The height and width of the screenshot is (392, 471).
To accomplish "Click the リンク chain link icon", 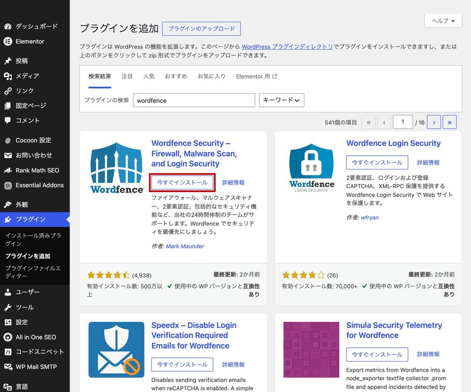I will click(x=8, y=90).
